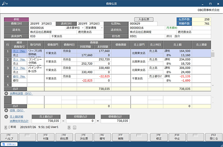Click F7 削除 function button
The image size is (223, 147).
click(121, 137)
